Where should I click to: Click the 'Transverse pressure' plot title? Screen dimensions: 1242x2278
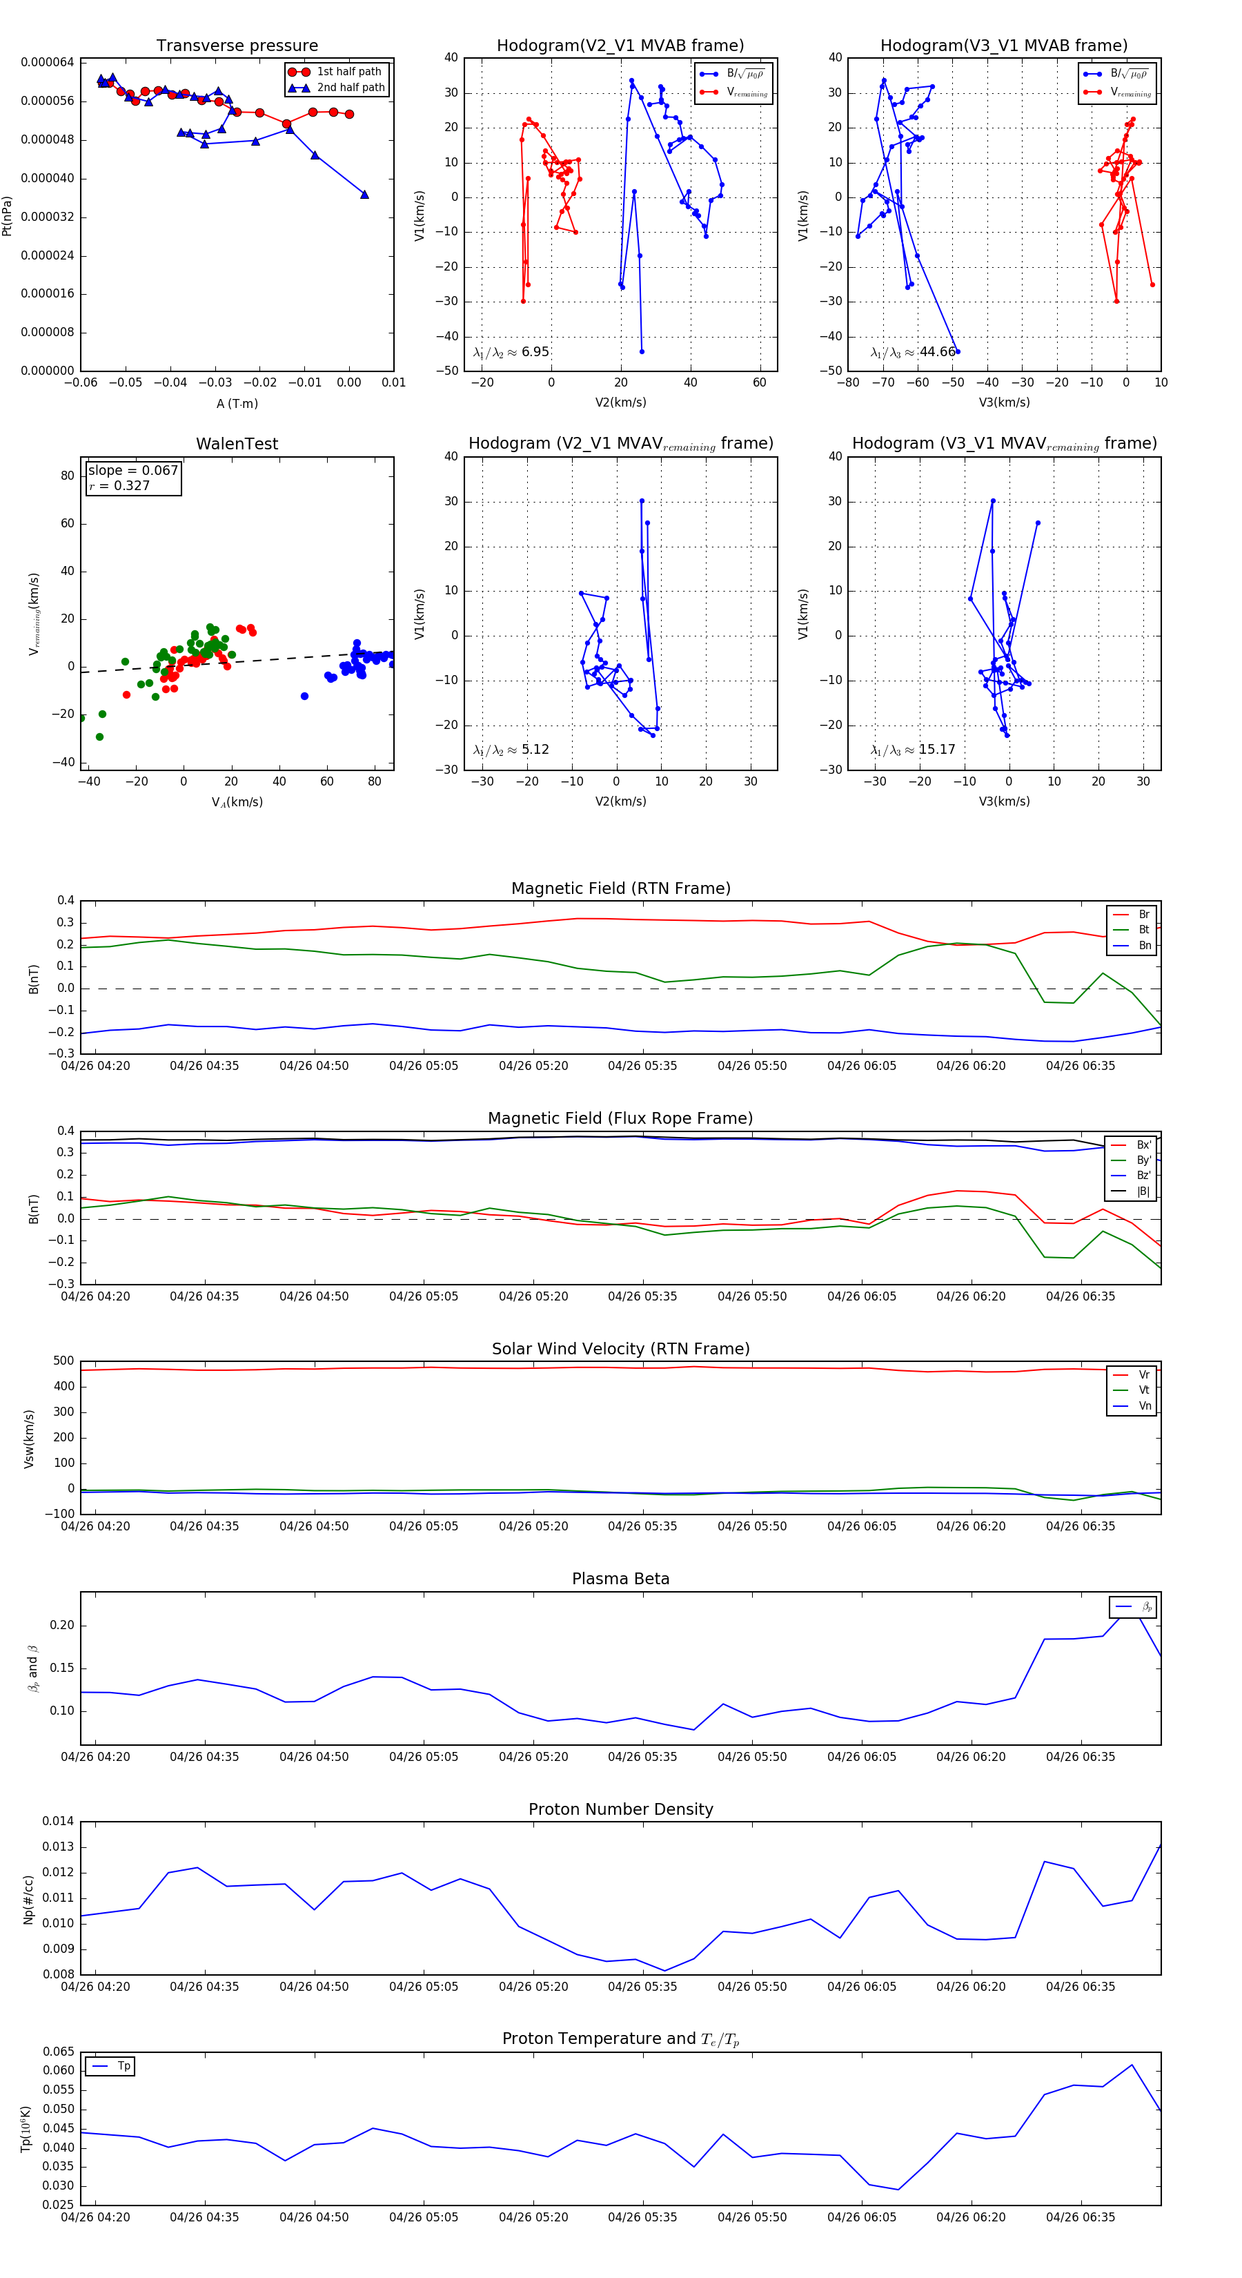click(x=237, y=46)
